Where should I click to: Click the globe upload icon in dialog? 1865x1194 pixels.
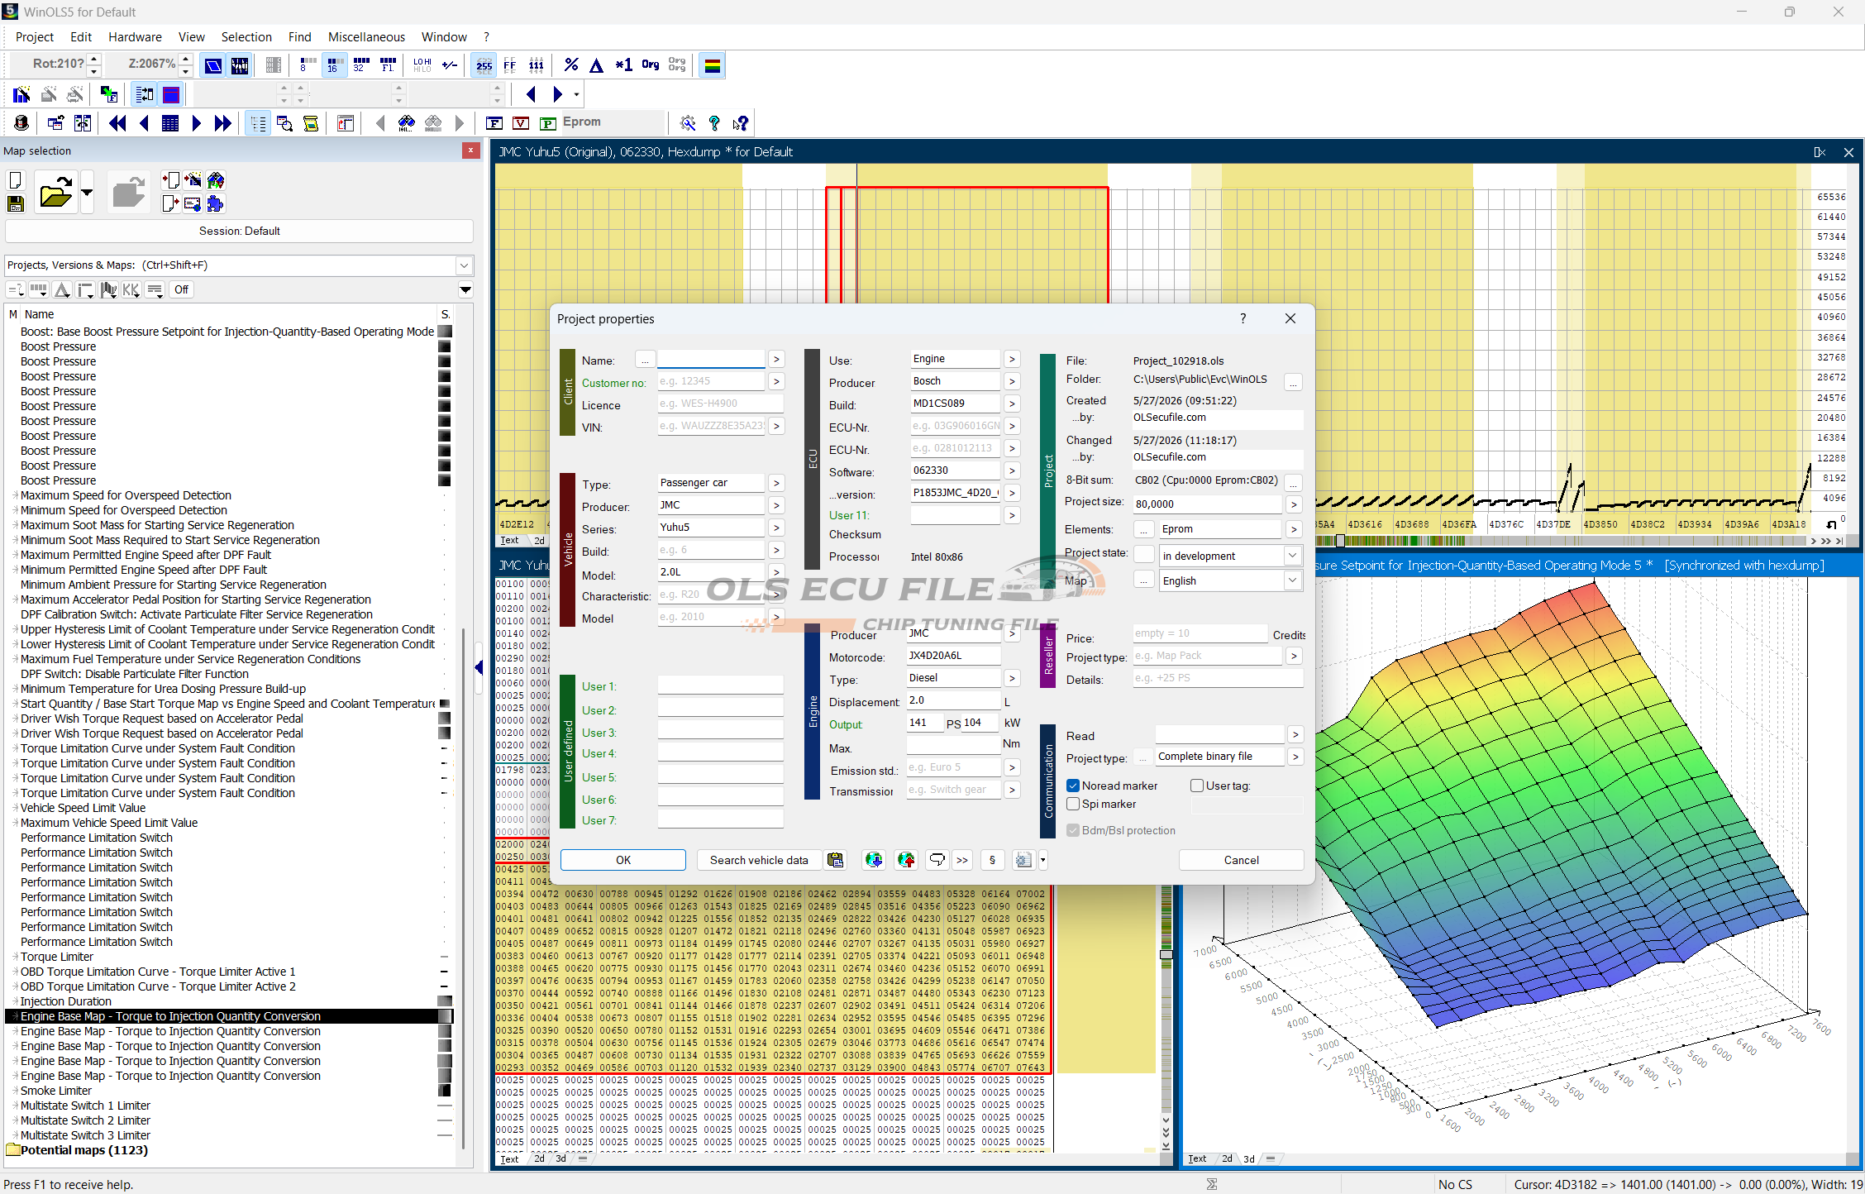coord(906,860)
